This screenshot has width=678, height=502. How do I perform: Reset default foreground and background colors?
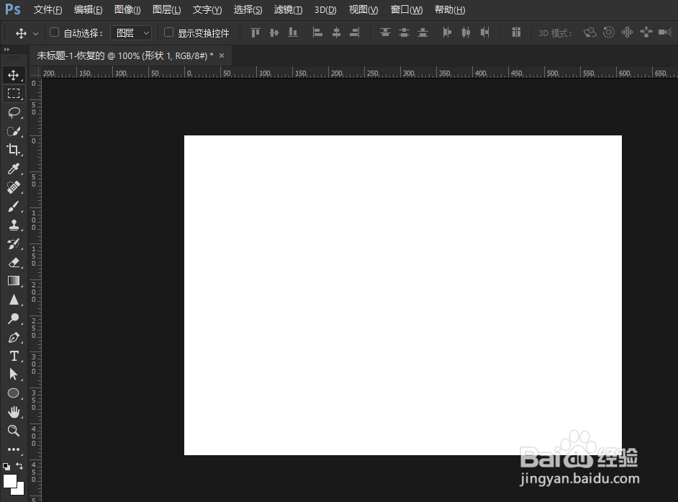coord(6,467)
